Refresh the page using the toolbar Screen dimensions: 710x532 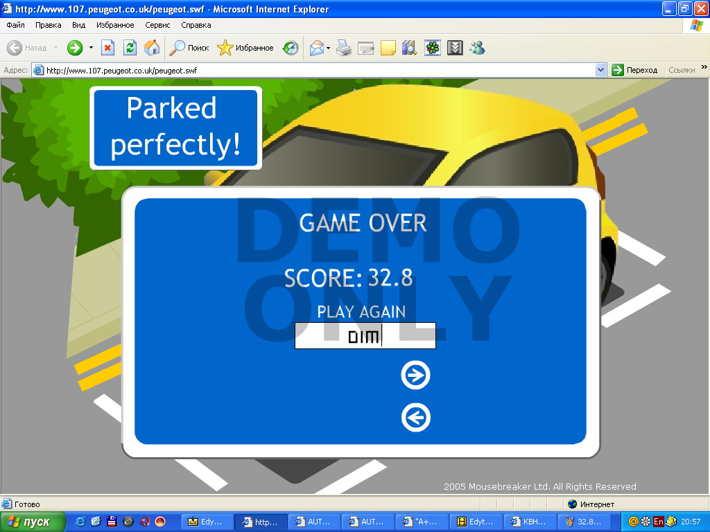click(130, 48)
